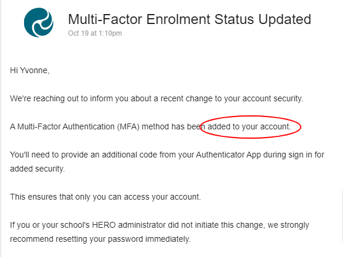Click the sentence This ensures that only you
Viewport: 343px width, 257px height.
tap(106, 197)
